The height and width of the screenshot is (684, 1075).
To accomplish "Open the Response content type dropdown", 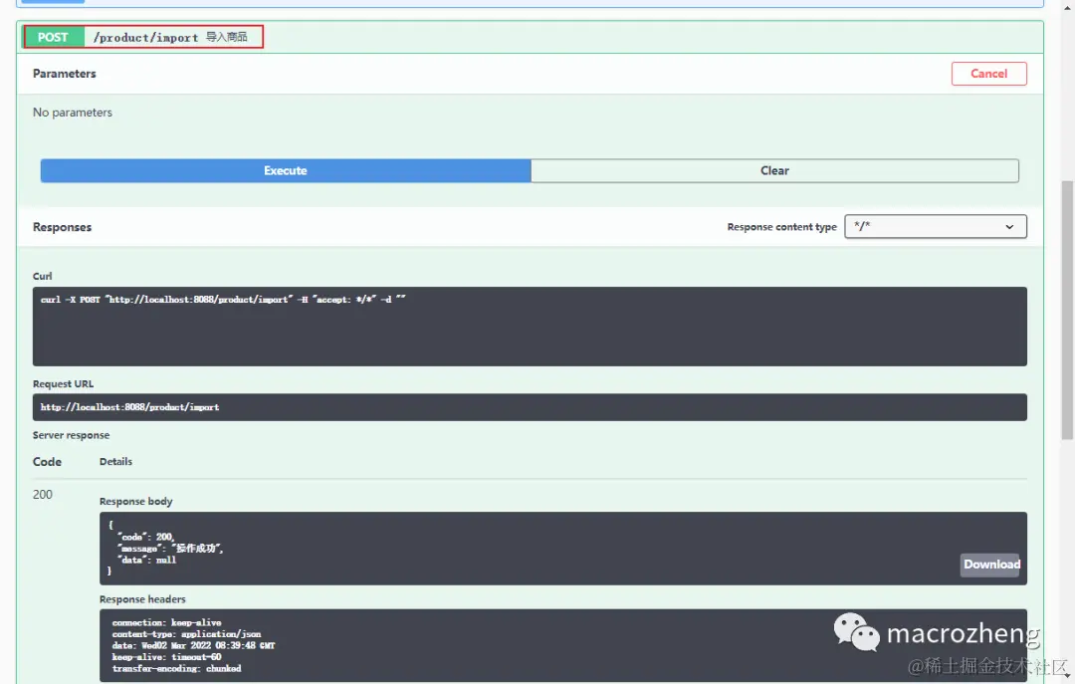I will [935, 226].
